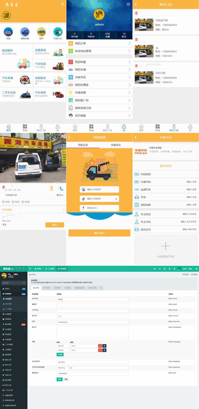This screenshot has width=199, height=409.
Task: Open the 道路救援 roadside rescue icon
Action: 25,32
